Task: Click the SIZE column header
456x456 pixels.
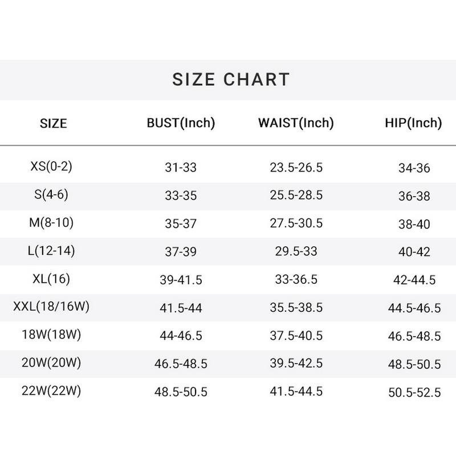Action: pos(54,123)
